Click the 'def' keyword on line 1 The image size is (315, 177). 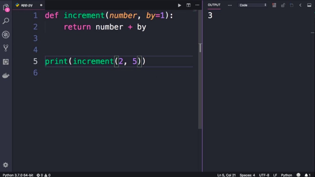pos(52,15)
